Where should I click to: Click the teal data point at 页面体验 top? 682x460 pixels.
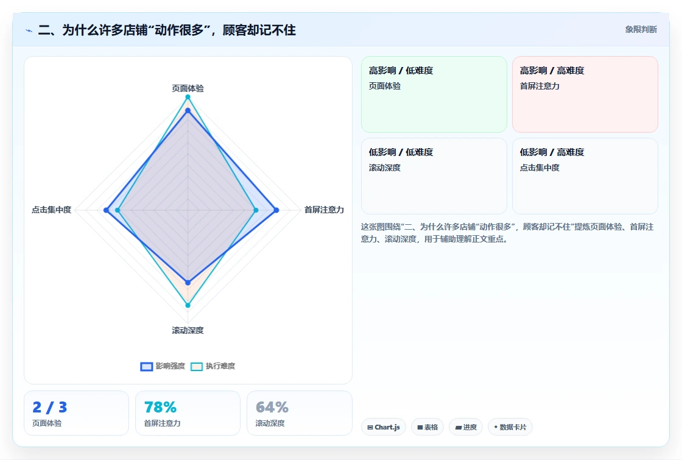[x=188, y=97]
